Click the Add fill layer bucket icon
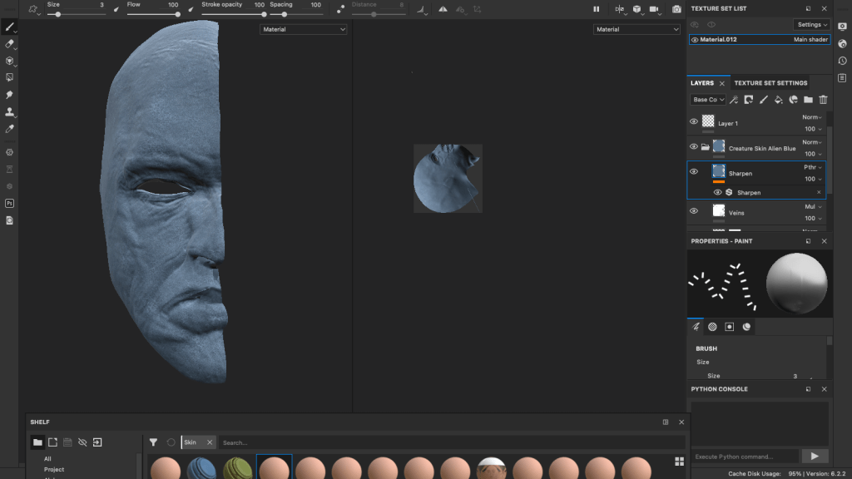 (778, 100)
